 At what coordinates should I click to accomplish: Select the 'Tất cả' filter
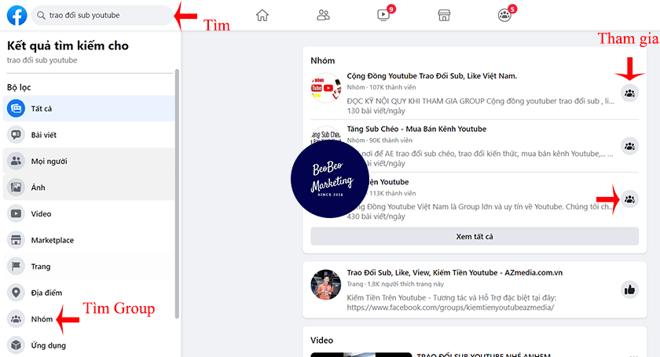(x=89, y=108)
